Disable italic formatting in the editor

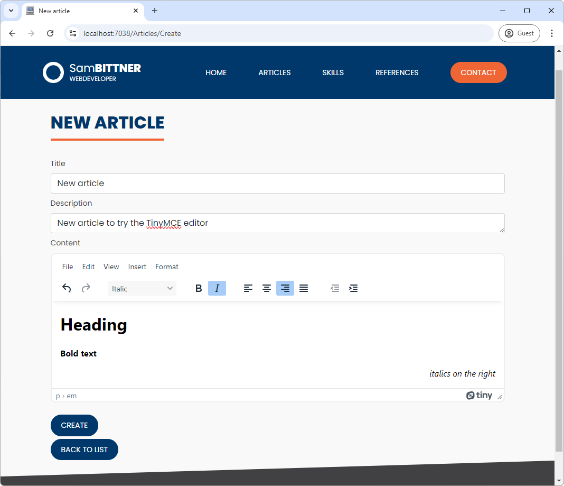coord(217,288)
